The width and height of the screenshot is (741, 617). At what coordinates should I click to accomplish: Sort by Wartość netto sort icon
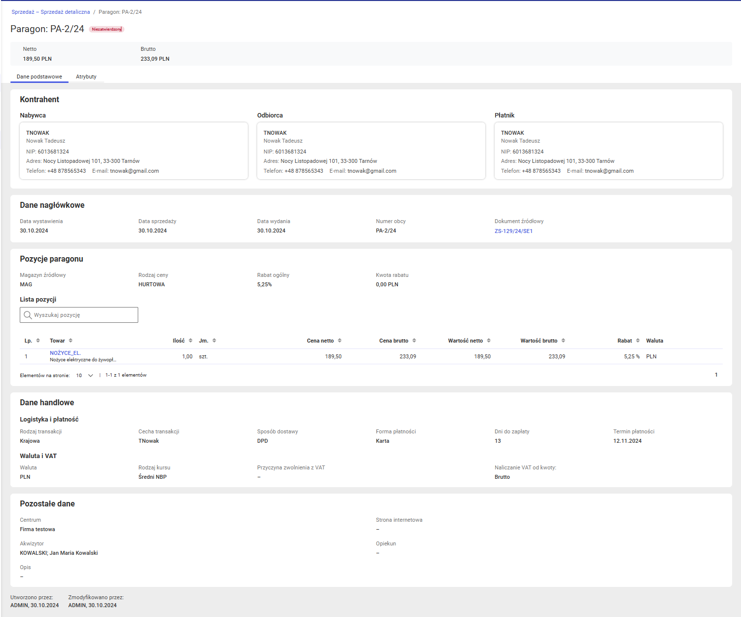(489, 341)
